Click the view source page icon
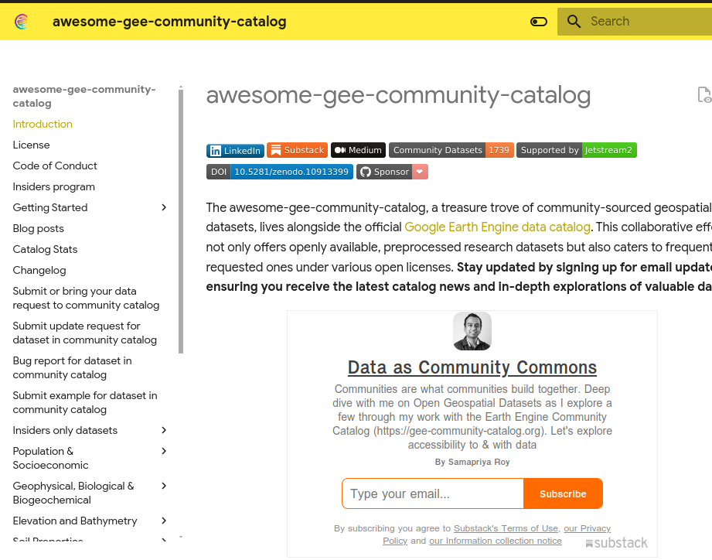The width and height of the screenshot is (712, 560). coord(703,95)
